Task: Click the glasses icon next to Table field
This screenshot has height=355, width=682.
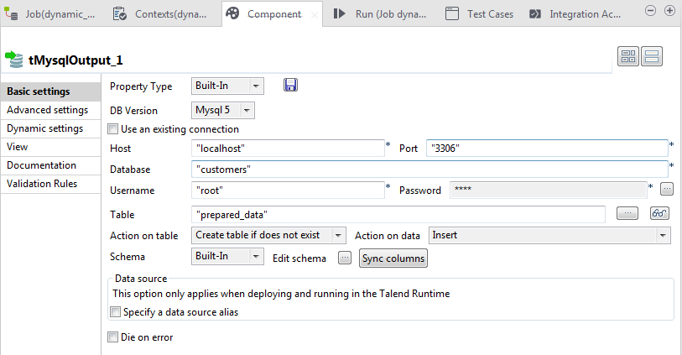Action: tap(659, 213)
